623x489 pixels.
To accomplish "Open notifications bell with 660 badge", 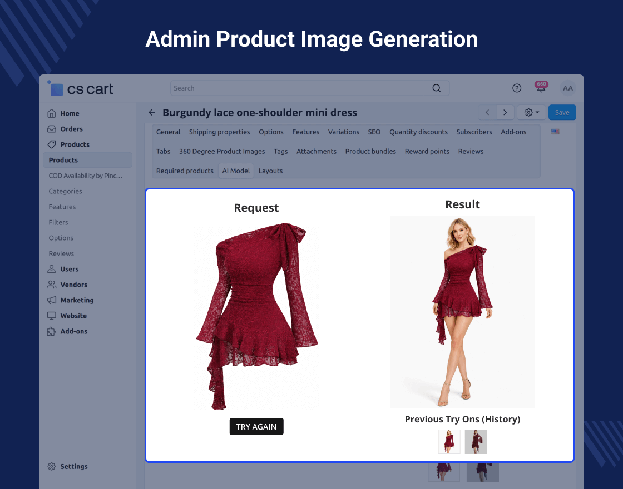I will pyautogui.click(x=541, y=88).
